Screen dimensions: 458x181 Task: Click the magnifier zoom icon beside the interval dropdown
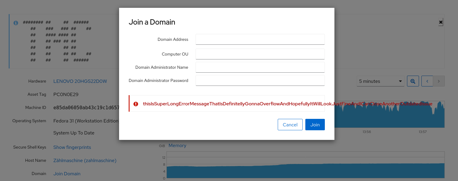point(413,81)
